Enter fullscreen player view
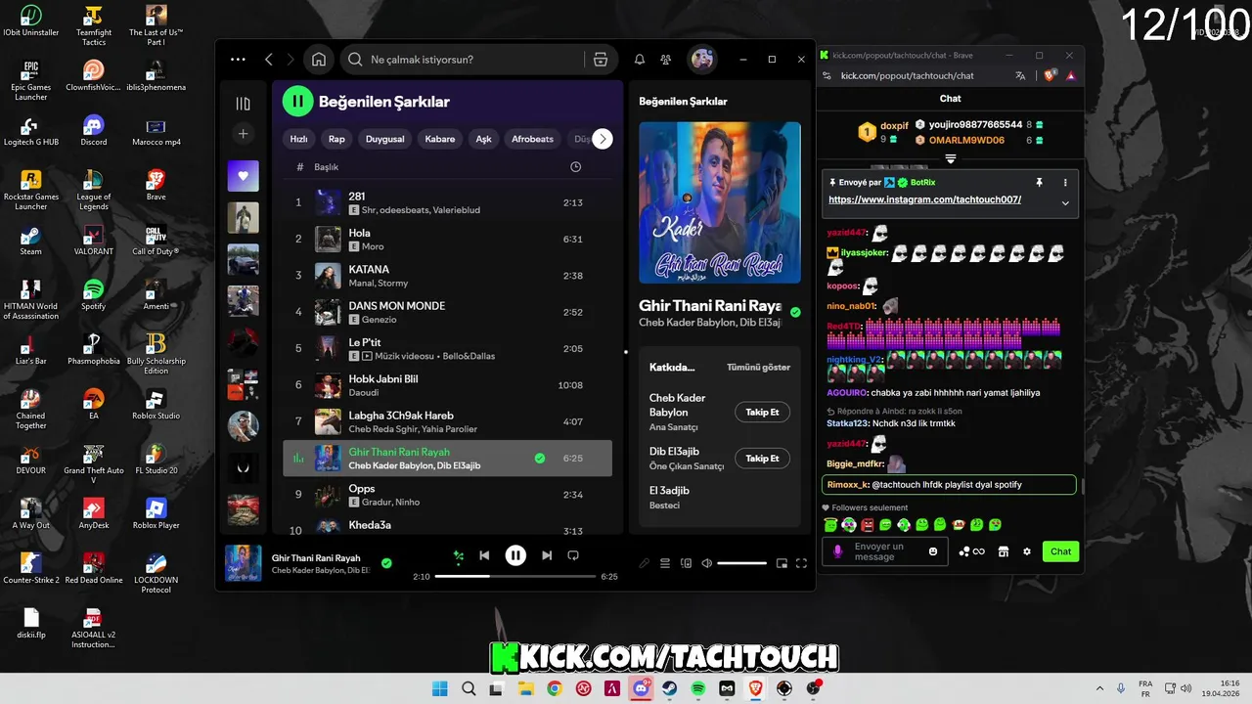This screenshot has width=1252, height=704. coord(801,563)
